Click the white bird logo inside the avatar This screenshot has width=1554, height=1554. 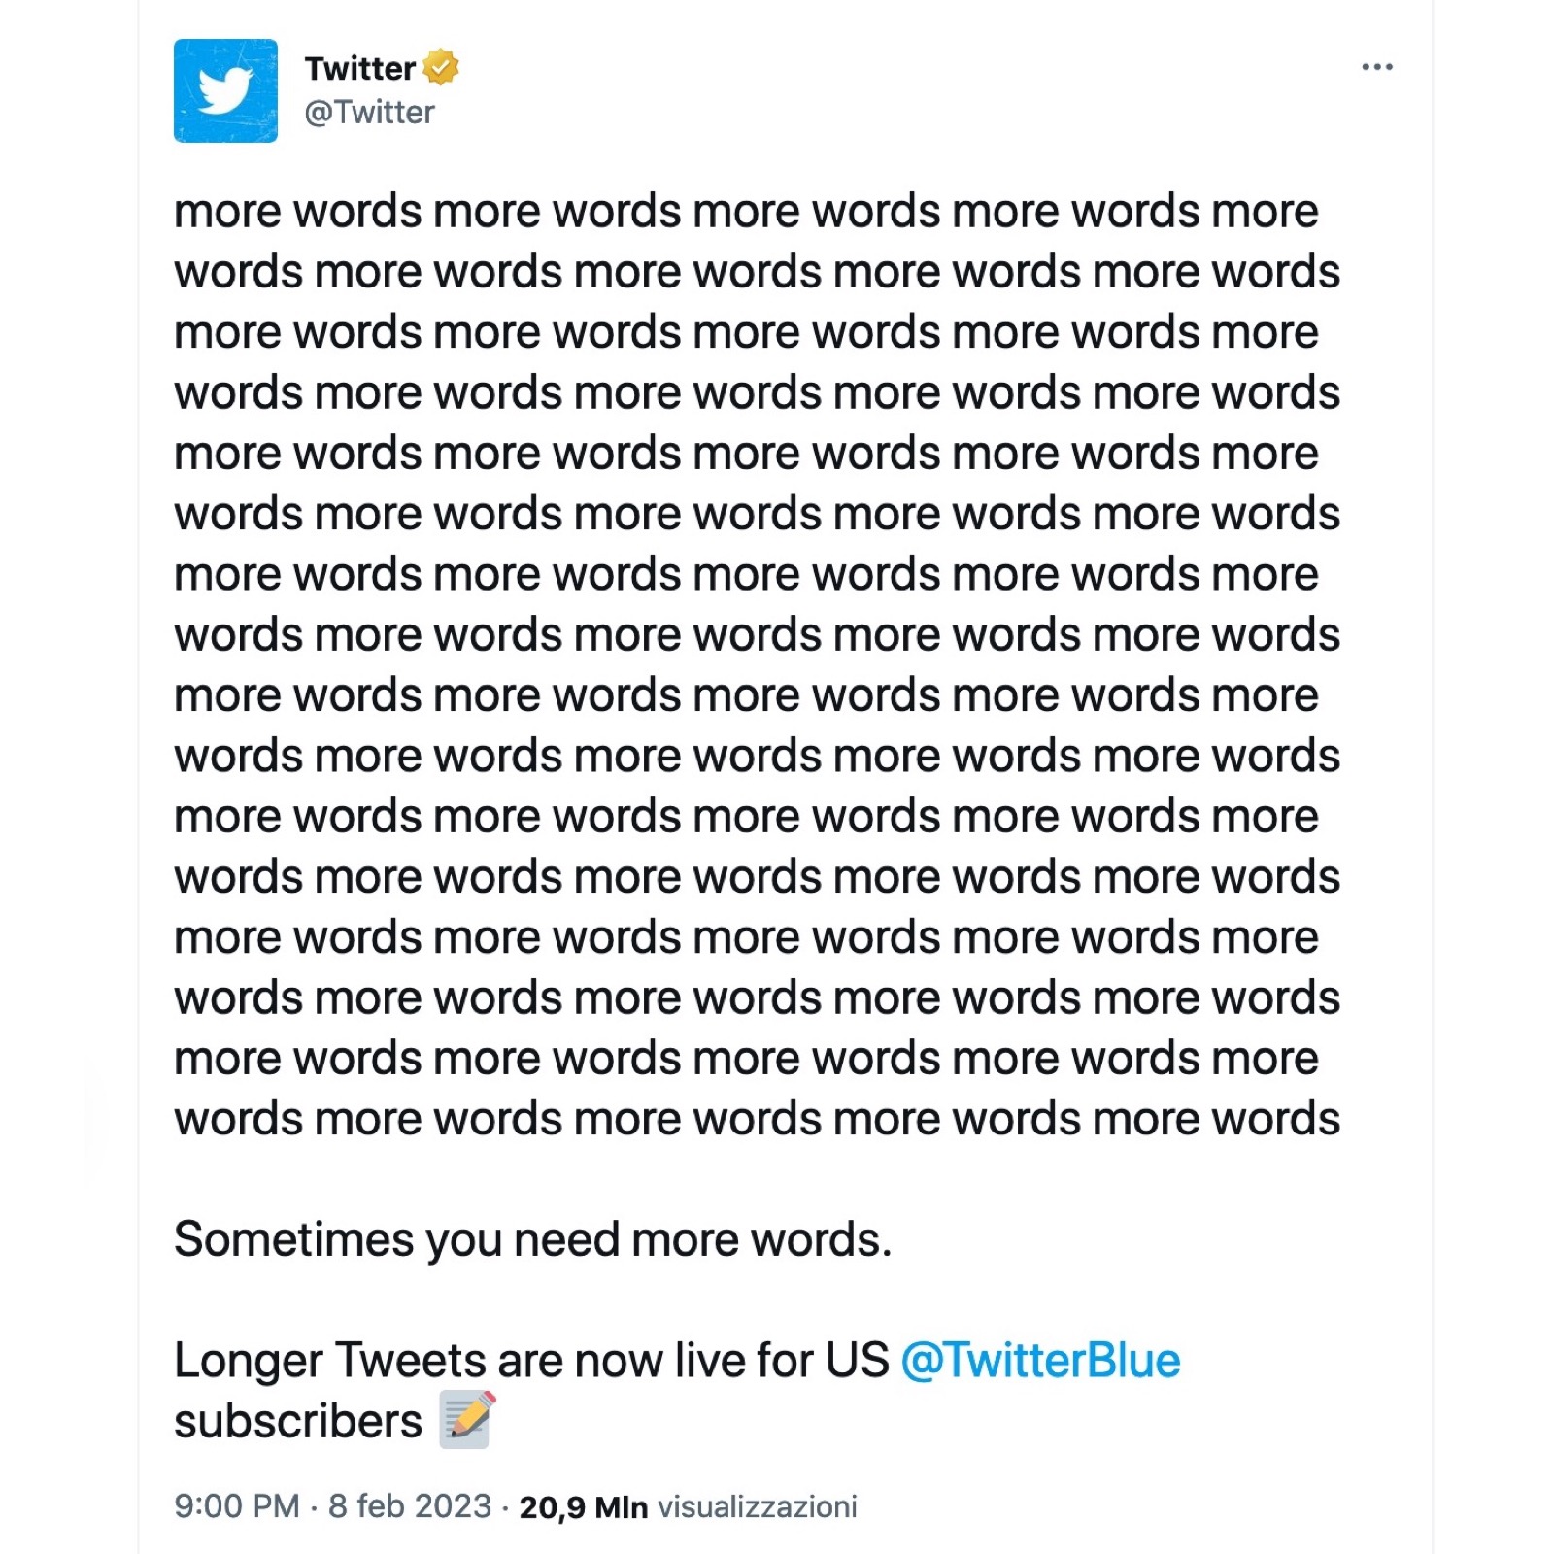pyautogui.click(x=224, y=89)
